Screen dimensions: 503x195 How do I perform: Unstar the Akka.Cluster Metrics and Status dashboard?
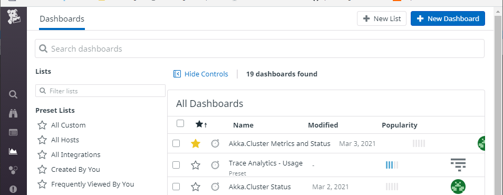(196, 144)
